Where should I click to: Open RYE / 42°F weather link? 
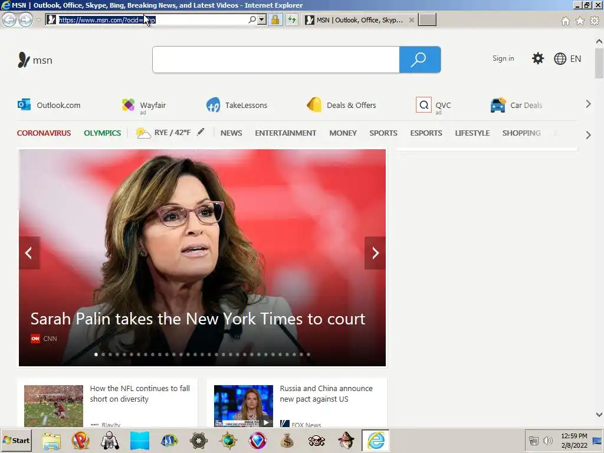click(163, 133)
